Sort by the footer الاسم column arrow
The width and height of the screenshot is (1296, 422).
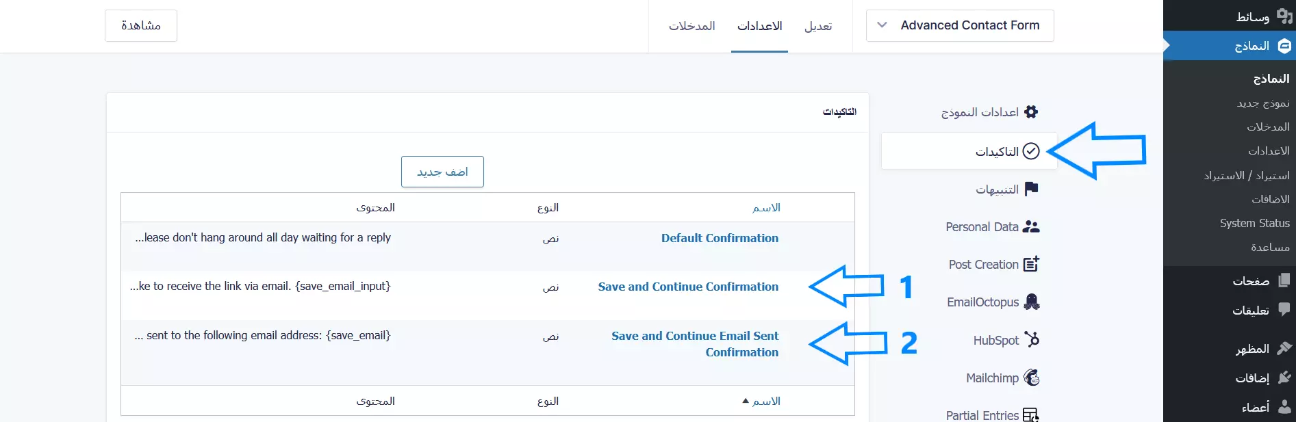pos(746,401)
